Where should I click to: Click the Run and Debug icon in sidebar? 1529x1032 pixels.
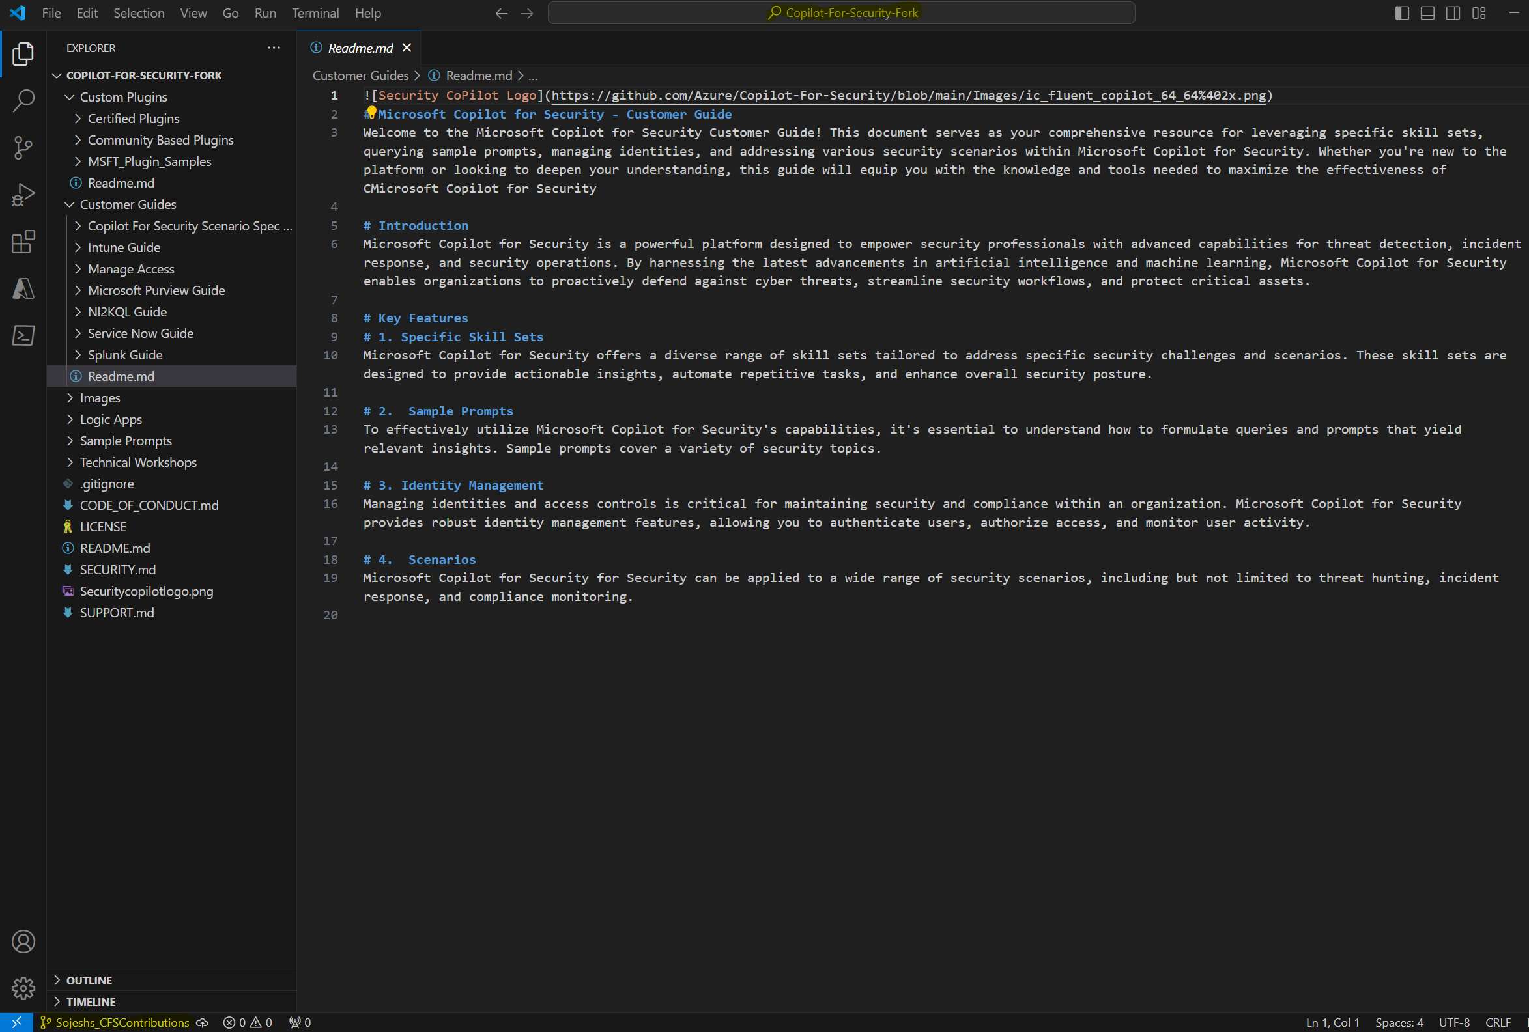coord(23,193)
